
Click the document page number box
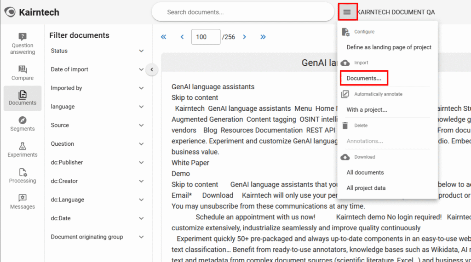click(206, 37)
